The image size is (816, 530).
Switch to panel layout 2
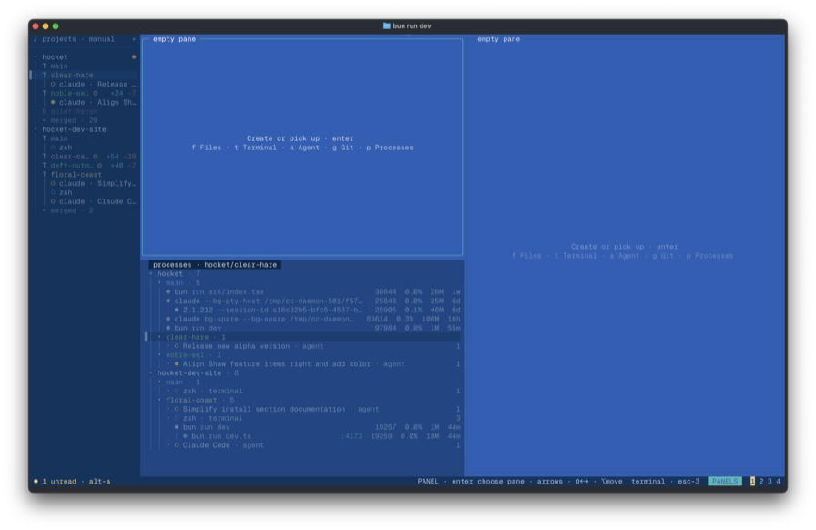pos(761,481)
